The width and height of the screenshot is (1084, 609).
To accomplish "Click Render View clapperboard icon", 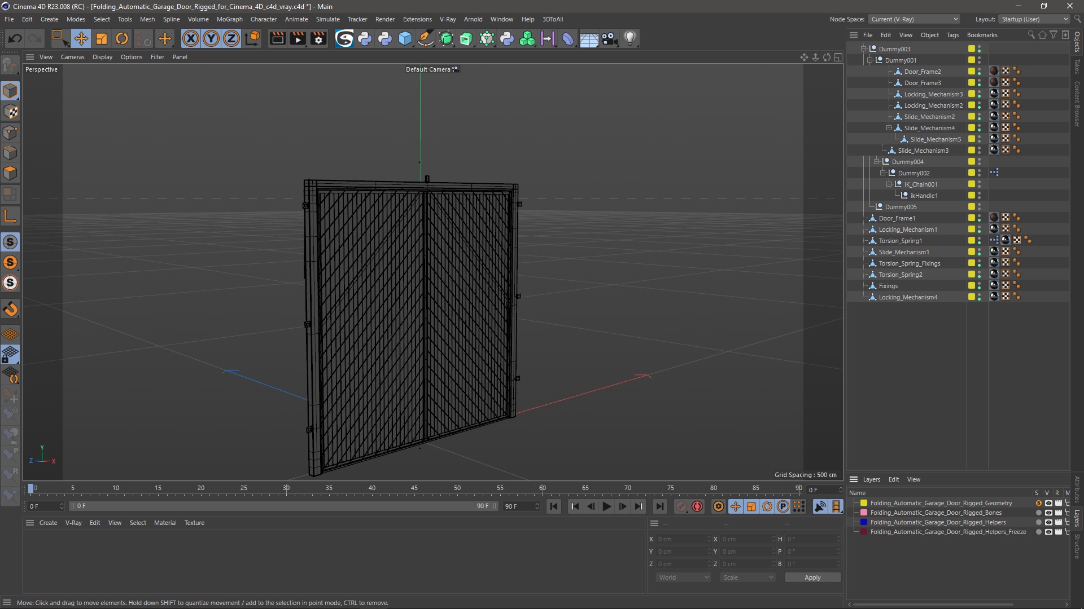I will [x=277, y=38].
